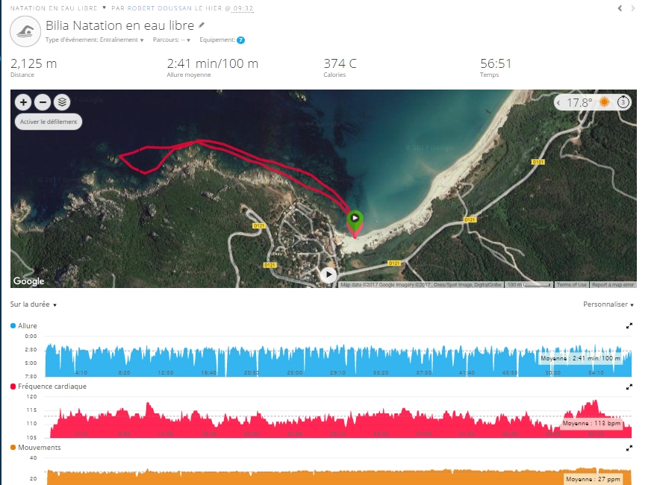Toggle the Mouvements series legend dot
The width and height of the screenshot is (657, 485).
tap(13, 447)
